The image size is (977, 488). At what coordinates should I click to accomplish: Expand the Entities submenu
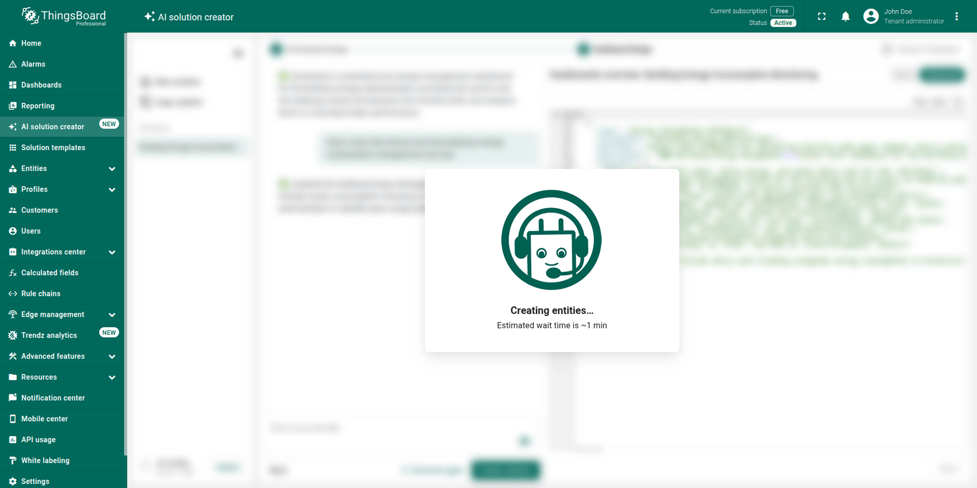click(112, 168)
